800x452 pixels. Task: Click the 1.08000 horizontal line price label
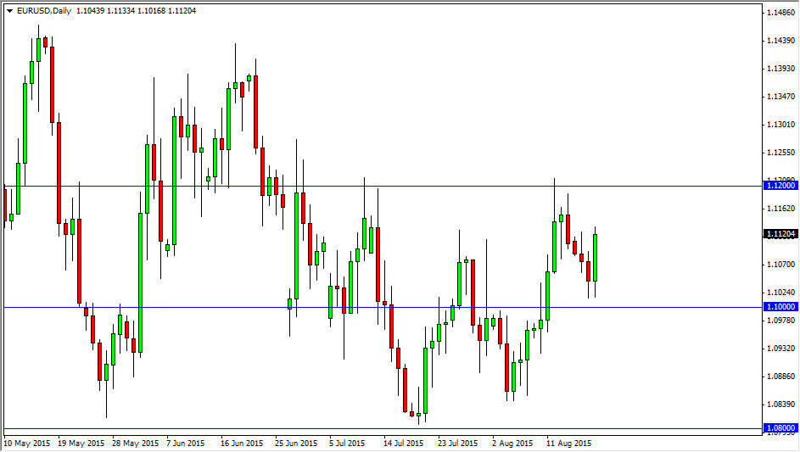[x=780, y=428]
